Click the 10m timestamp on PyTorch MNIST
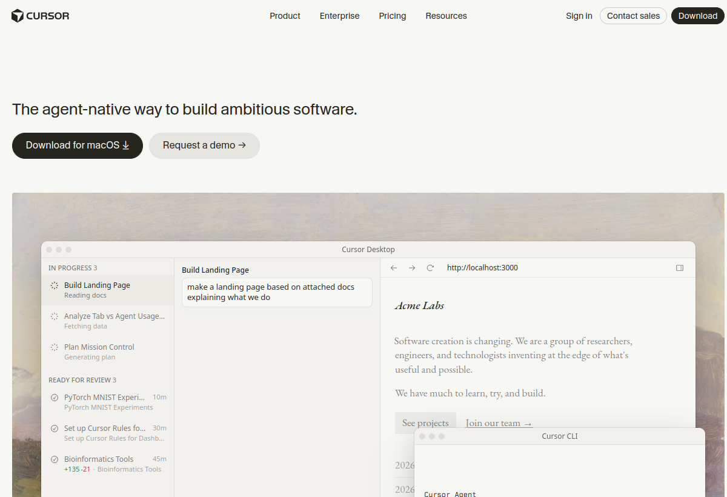 click(159, 397)
